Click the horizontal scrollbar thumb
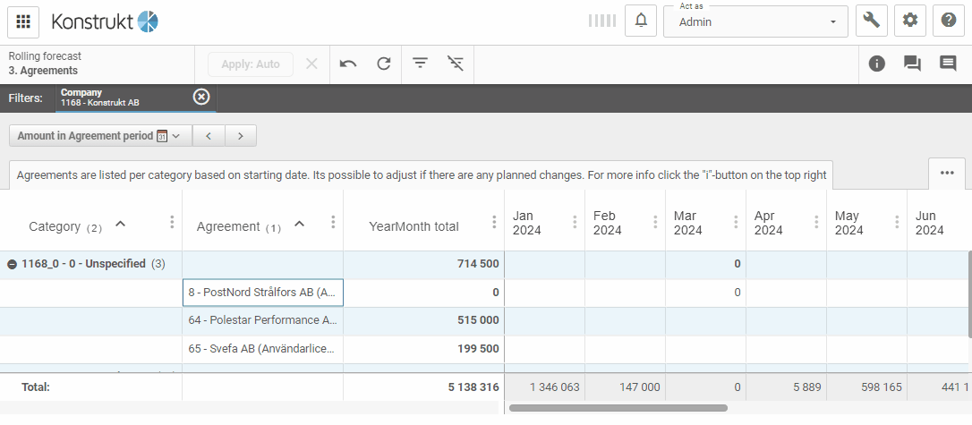972x425 pixels. click(618, 408)
